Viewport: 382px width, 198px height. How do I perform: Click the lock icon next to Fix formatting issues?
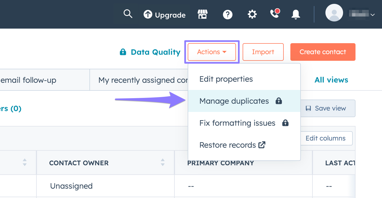point(285,123)
